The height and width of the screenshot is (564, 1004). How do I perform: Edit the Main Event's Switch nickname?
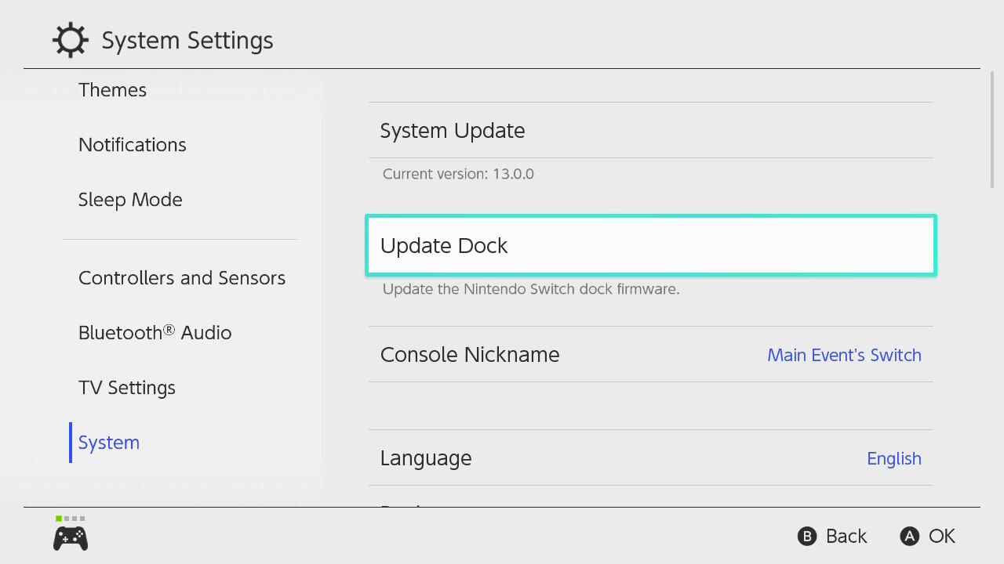844,355
